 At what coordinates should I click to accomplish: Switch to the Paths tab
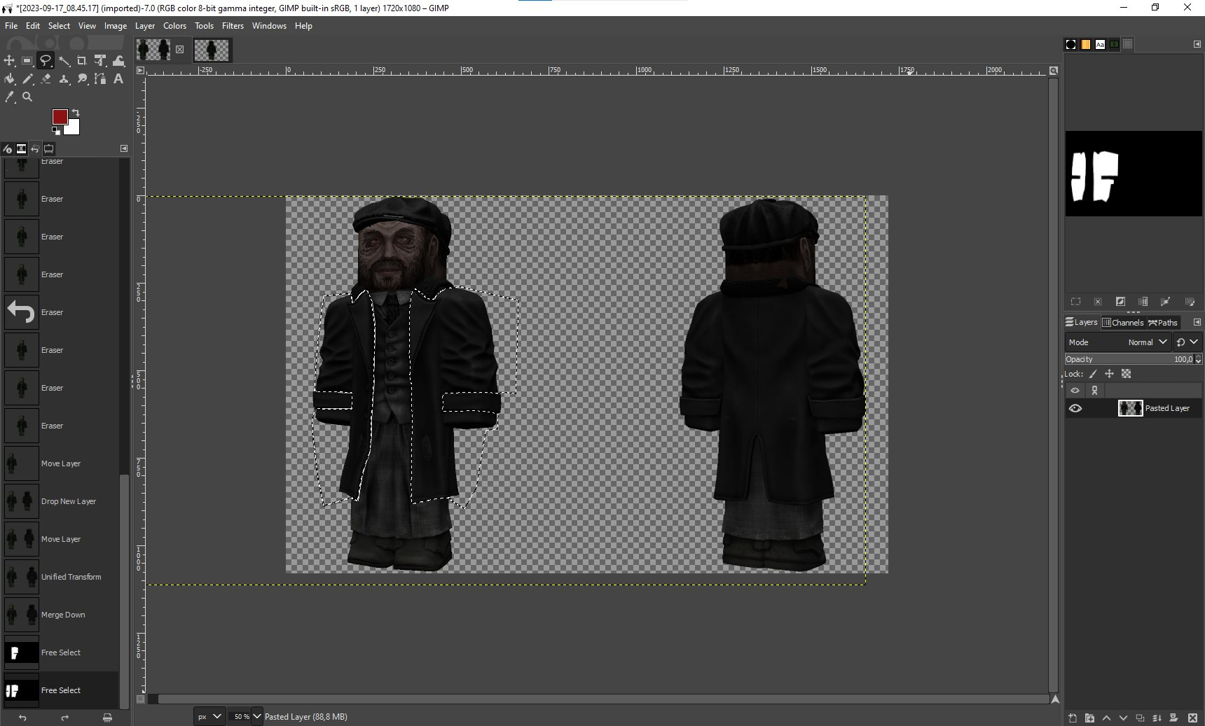point(1163,323)
